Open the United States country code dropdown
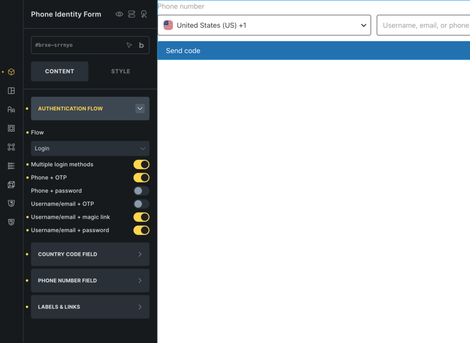The image size is (470, 343). (x=264, y=25)
